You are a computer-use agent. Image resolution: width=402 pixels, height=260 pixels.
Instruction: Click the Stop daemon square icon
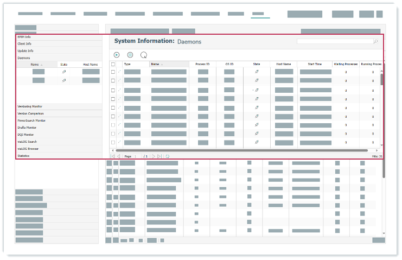tap(130, 55)
